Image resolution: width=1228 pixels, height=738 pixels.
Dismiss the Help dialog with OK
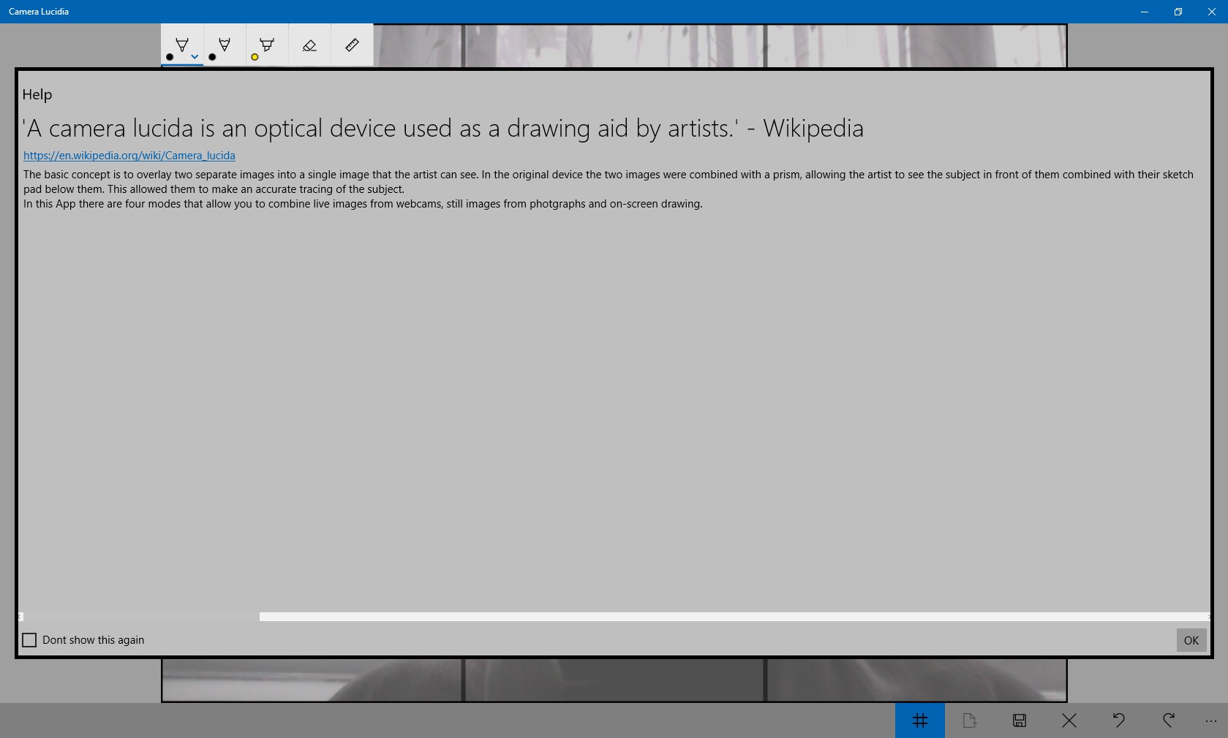coord(1191,640)
